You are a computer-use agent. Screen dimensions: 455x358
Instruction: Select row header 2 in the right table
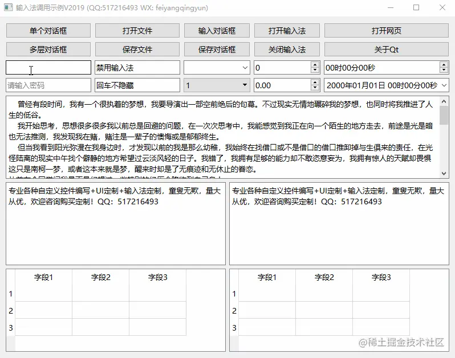[234, 311]
